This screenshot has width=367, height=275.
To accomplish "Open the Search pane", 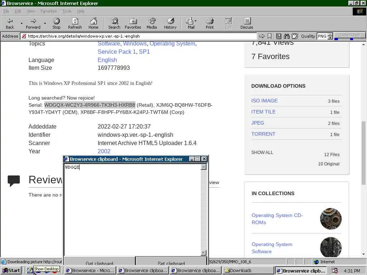I will (114, 23).
